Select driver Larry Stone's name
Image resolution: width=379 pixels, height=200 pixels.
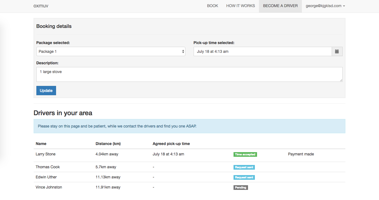click(x=46, y=154)
